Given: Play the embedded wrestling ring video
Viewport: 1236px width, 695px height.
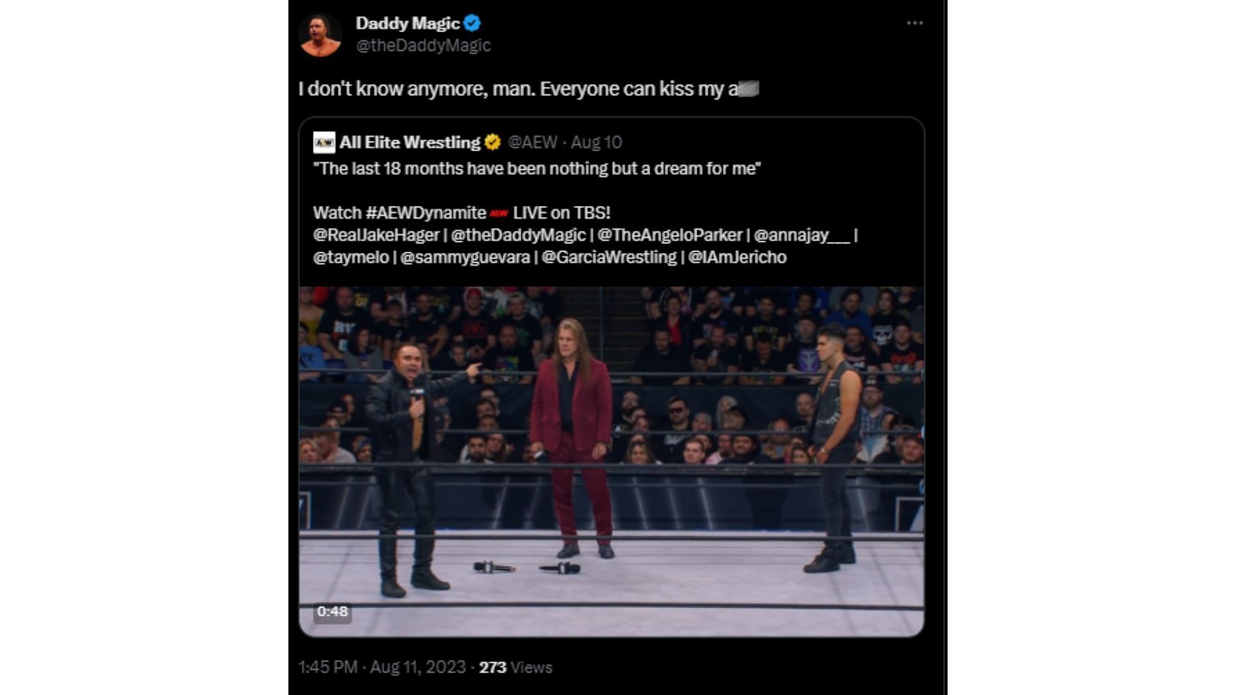Looking at the screenshot, I should (612, 461).
